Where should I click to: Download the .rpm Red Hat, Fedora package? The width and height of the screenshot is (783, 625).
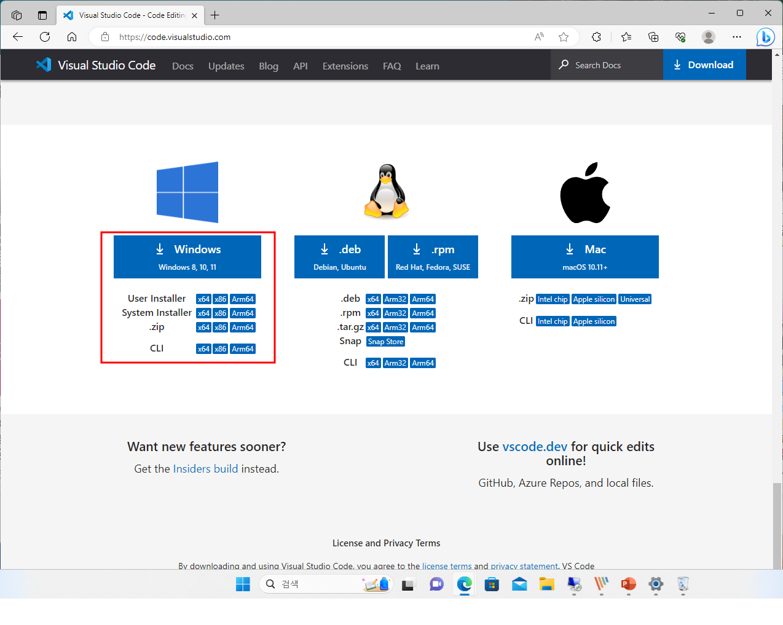433,257
